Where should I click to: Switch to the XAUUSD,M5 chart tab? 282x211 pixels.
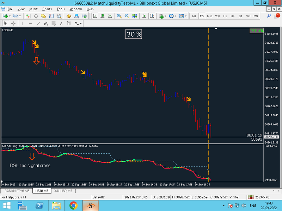pyautogui.click(x=63, y=191)
